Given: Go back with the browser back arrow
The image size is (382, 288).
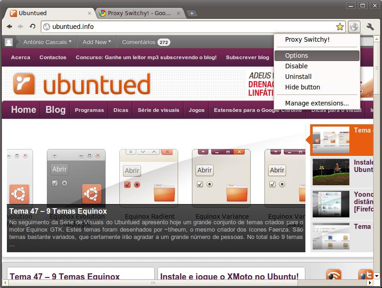Looking at the screenshot, I should [x=10, y=27].
